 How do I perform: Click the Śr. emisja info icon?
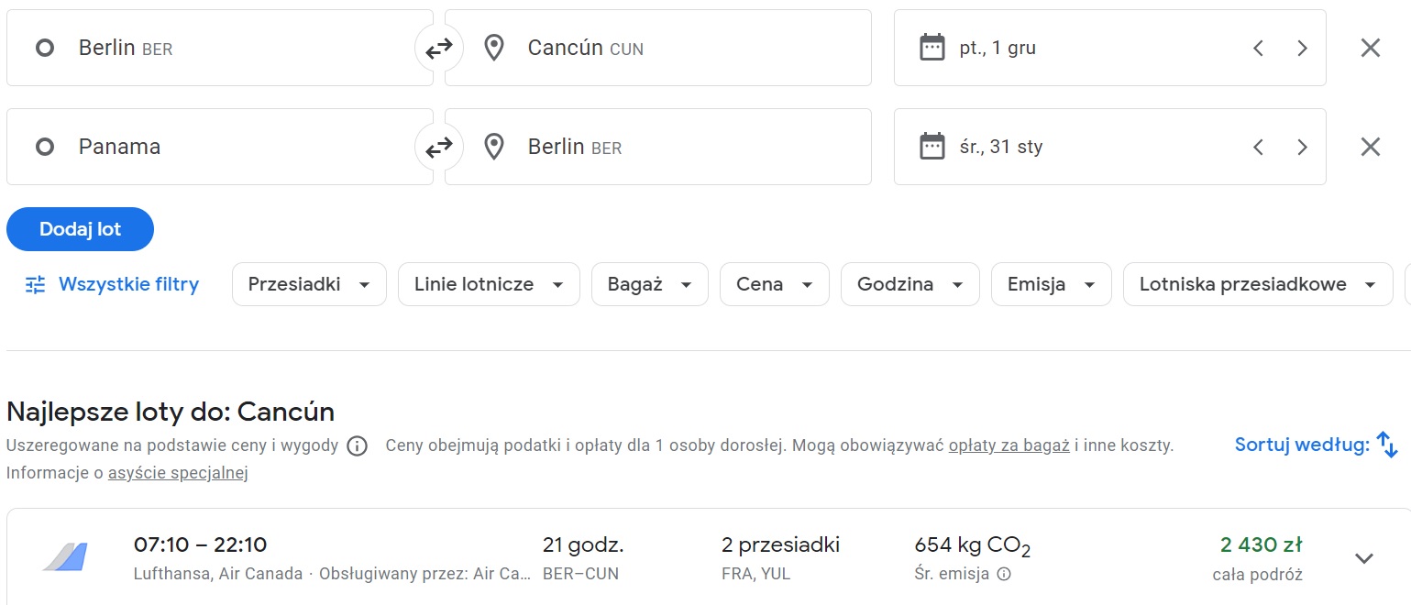click(x=1004, y=575)
